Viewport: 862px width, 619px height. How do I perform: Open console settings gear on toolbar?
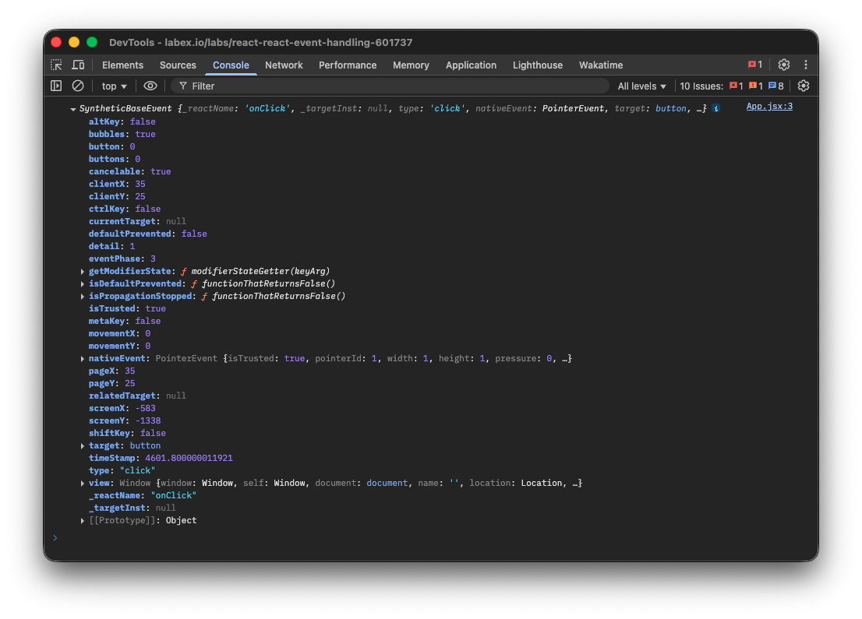click(x=804, y=86)
